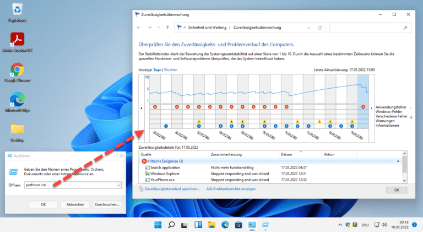Open Microsoft Store from the taskbar

pos(238,225)
